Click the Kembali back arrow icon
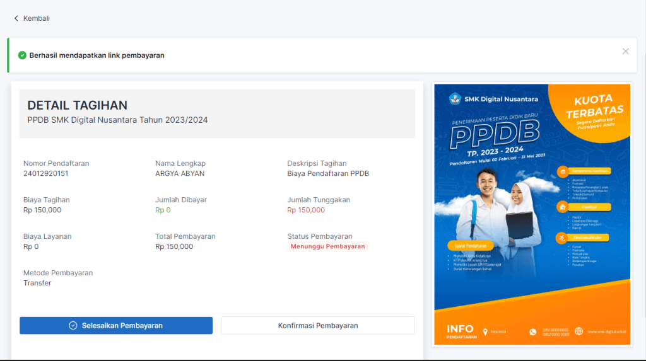The width and height of the screenshot is (646, 361). pos(16,18)
